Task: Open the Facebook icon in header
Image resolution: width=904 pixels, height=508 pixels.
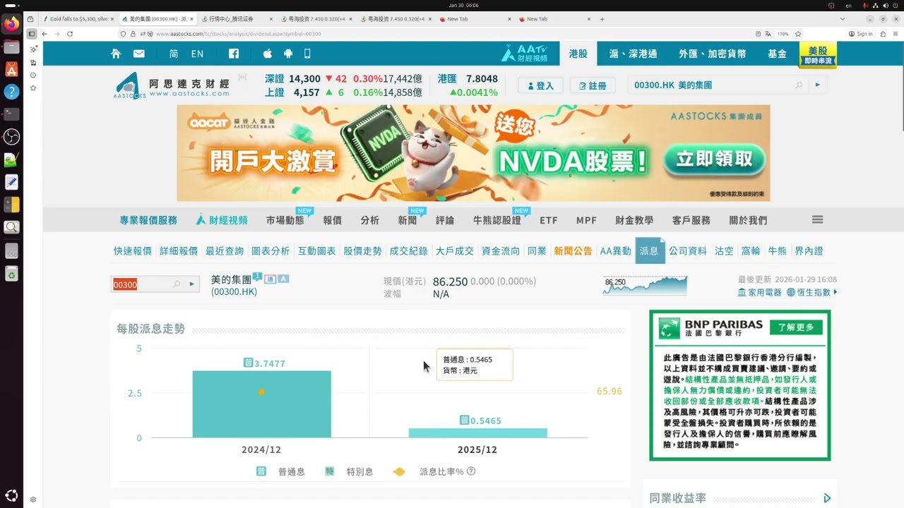Action: (x=234, y=54)
